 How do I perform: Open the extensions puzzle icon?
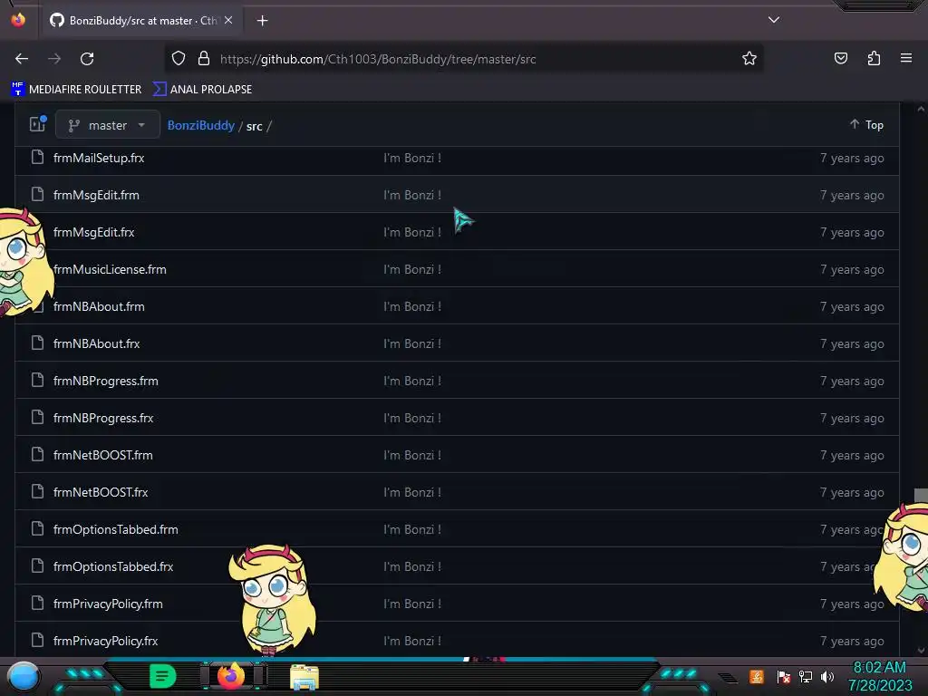[x=874, y=58]
